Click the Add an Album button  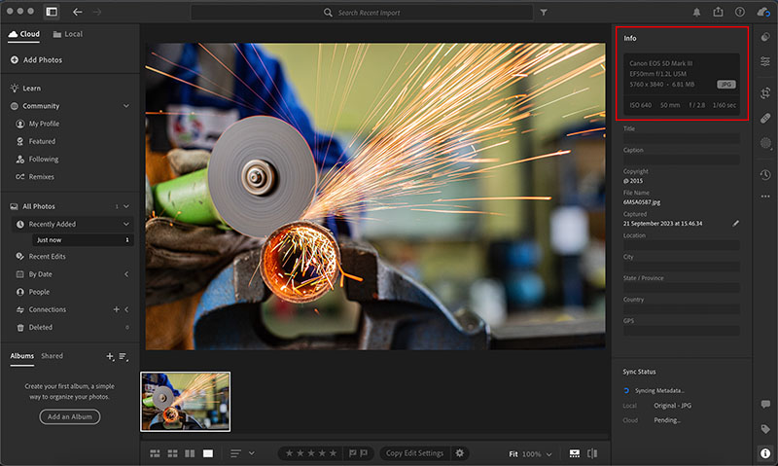pos(70,416)
